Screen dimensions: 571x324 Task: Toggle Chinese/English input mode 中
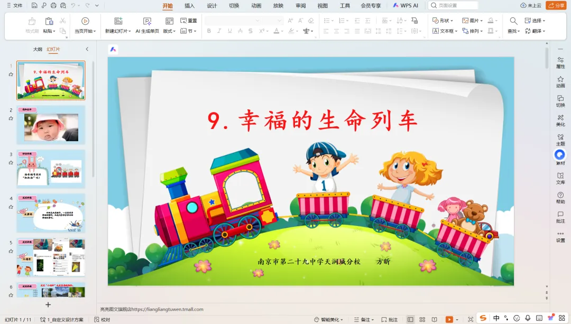pyautogui.click(x=496, y=318)
